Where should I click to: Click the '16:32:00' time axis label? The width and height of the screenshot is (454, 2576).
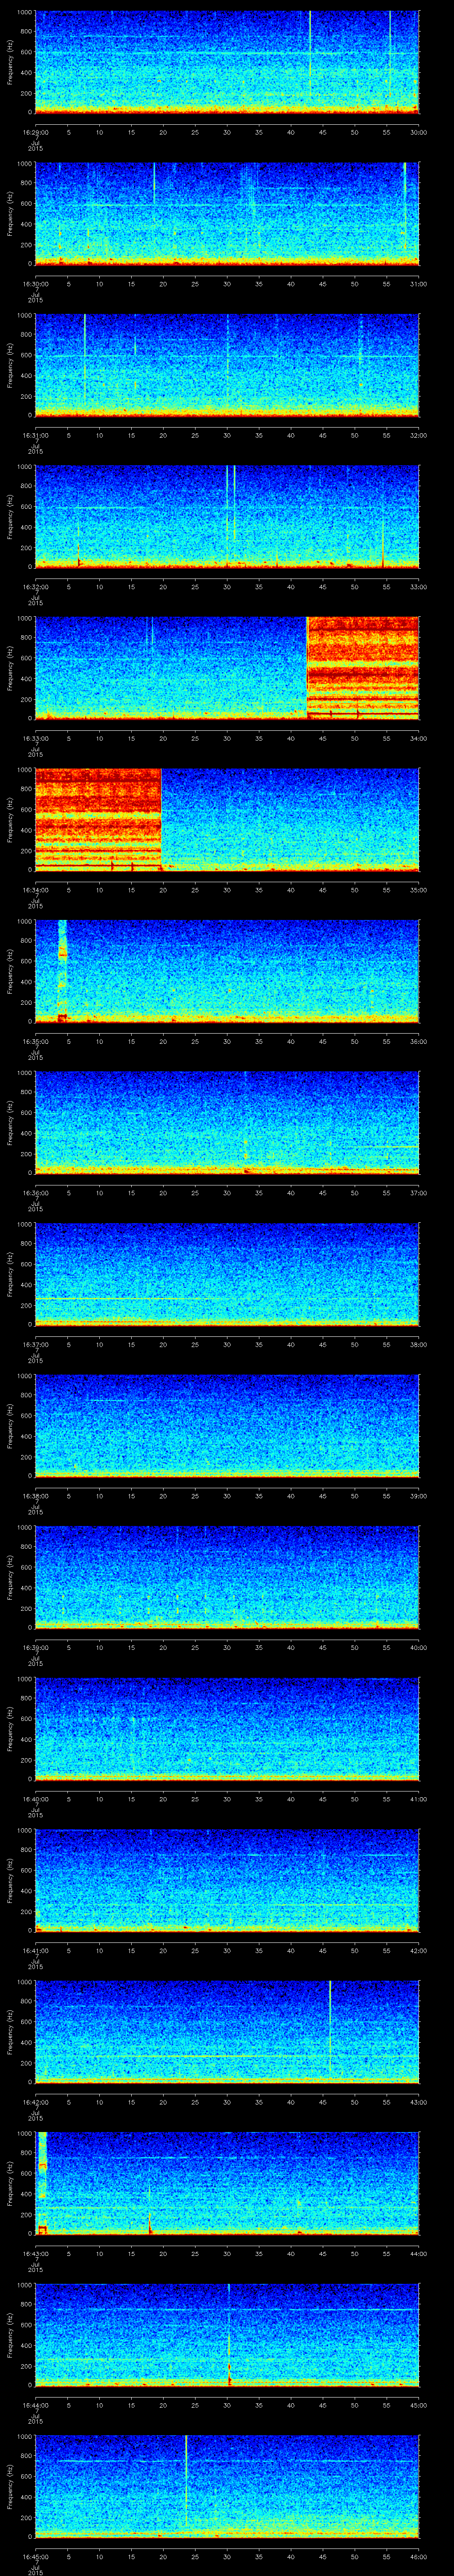[35, 587]
